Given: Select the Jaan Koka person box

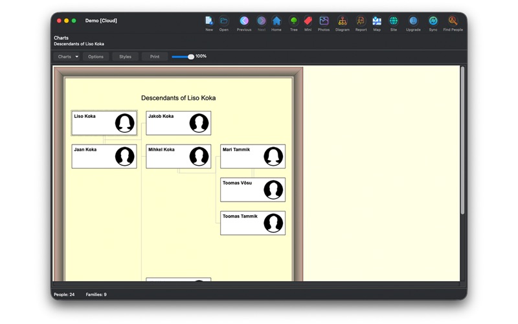Looking at the screenshot, I should pyautogui.click(x=104, y=156).
